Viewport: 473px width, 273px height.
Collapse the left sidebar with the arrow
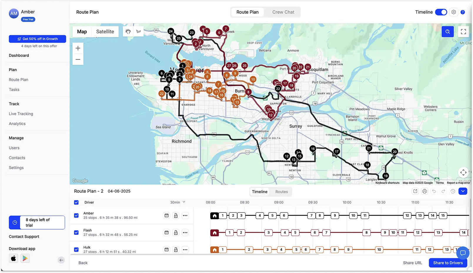click(61, 260)
